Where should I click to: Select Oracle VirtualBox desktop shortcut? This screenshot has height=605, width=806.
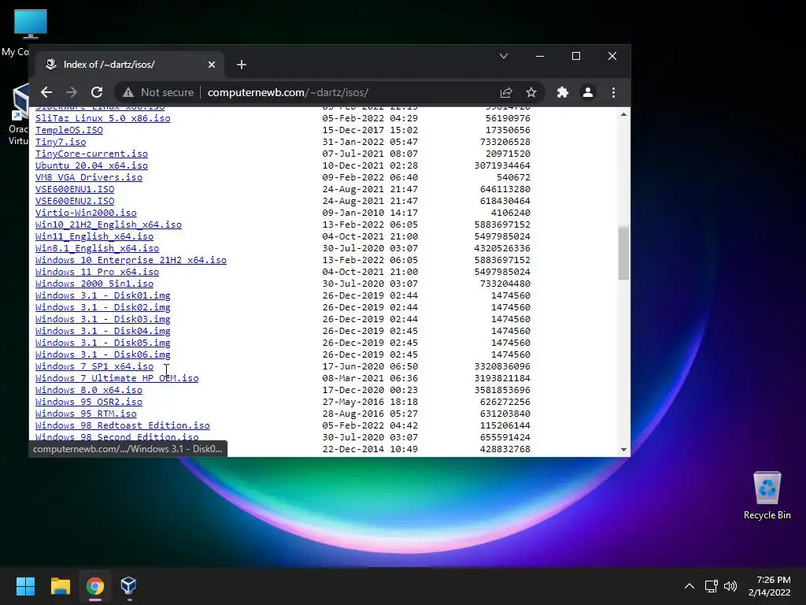19,115
